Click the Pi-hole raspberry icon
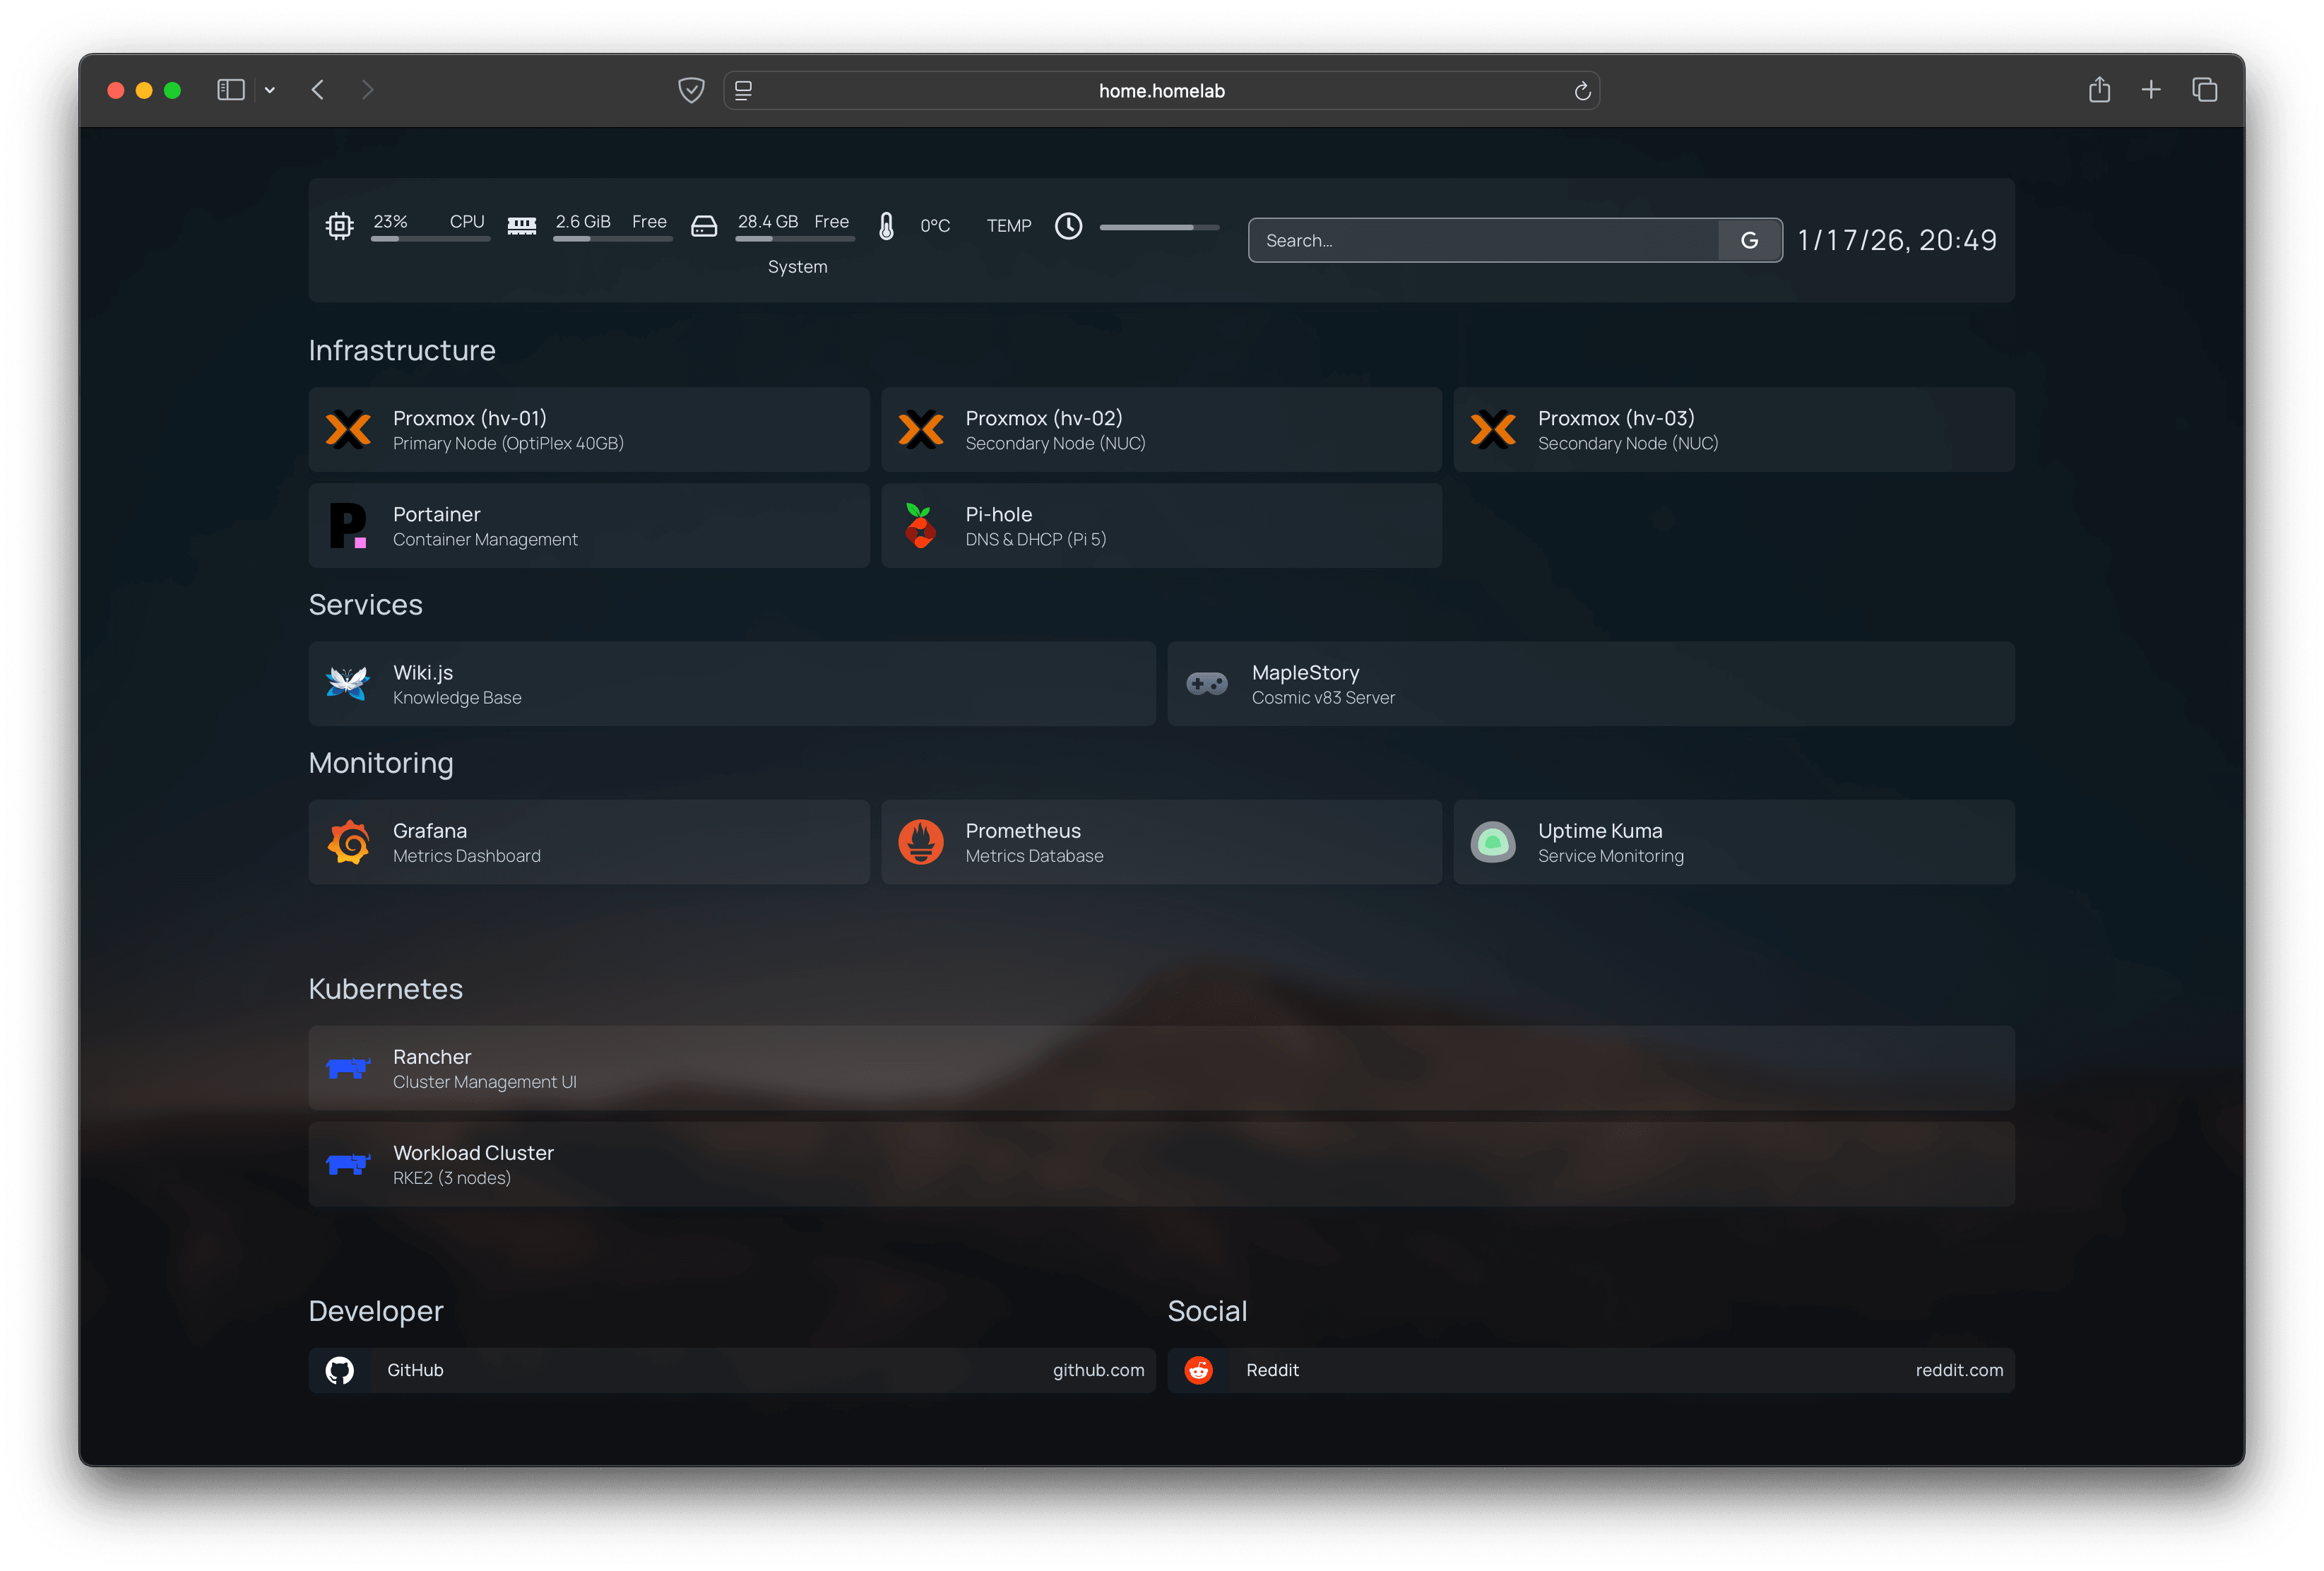 (x=920, y=525)
